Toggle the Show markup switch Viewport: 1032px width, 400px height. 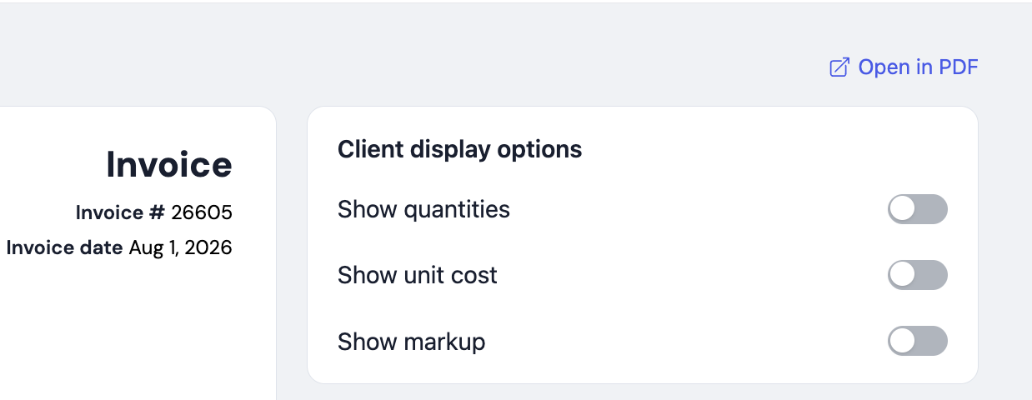(x=918, y=341)
